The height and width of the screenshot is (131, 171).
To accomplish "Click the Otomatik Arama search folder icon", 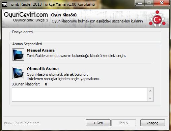I will (x=18, y=73).
